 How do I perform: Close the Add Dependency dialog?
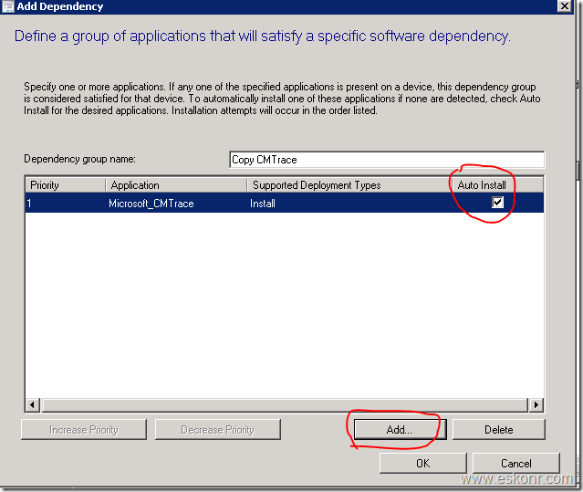pyautogui.click(x=565, y=6)
